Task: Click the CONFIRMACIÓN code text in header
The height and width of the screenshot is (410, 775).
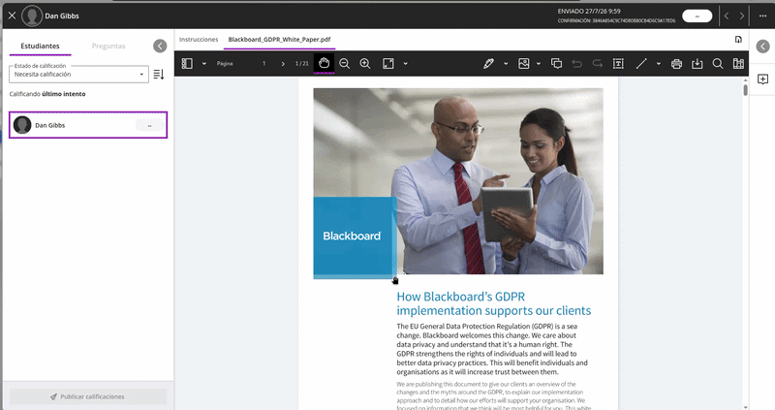Action: point(616,20)
